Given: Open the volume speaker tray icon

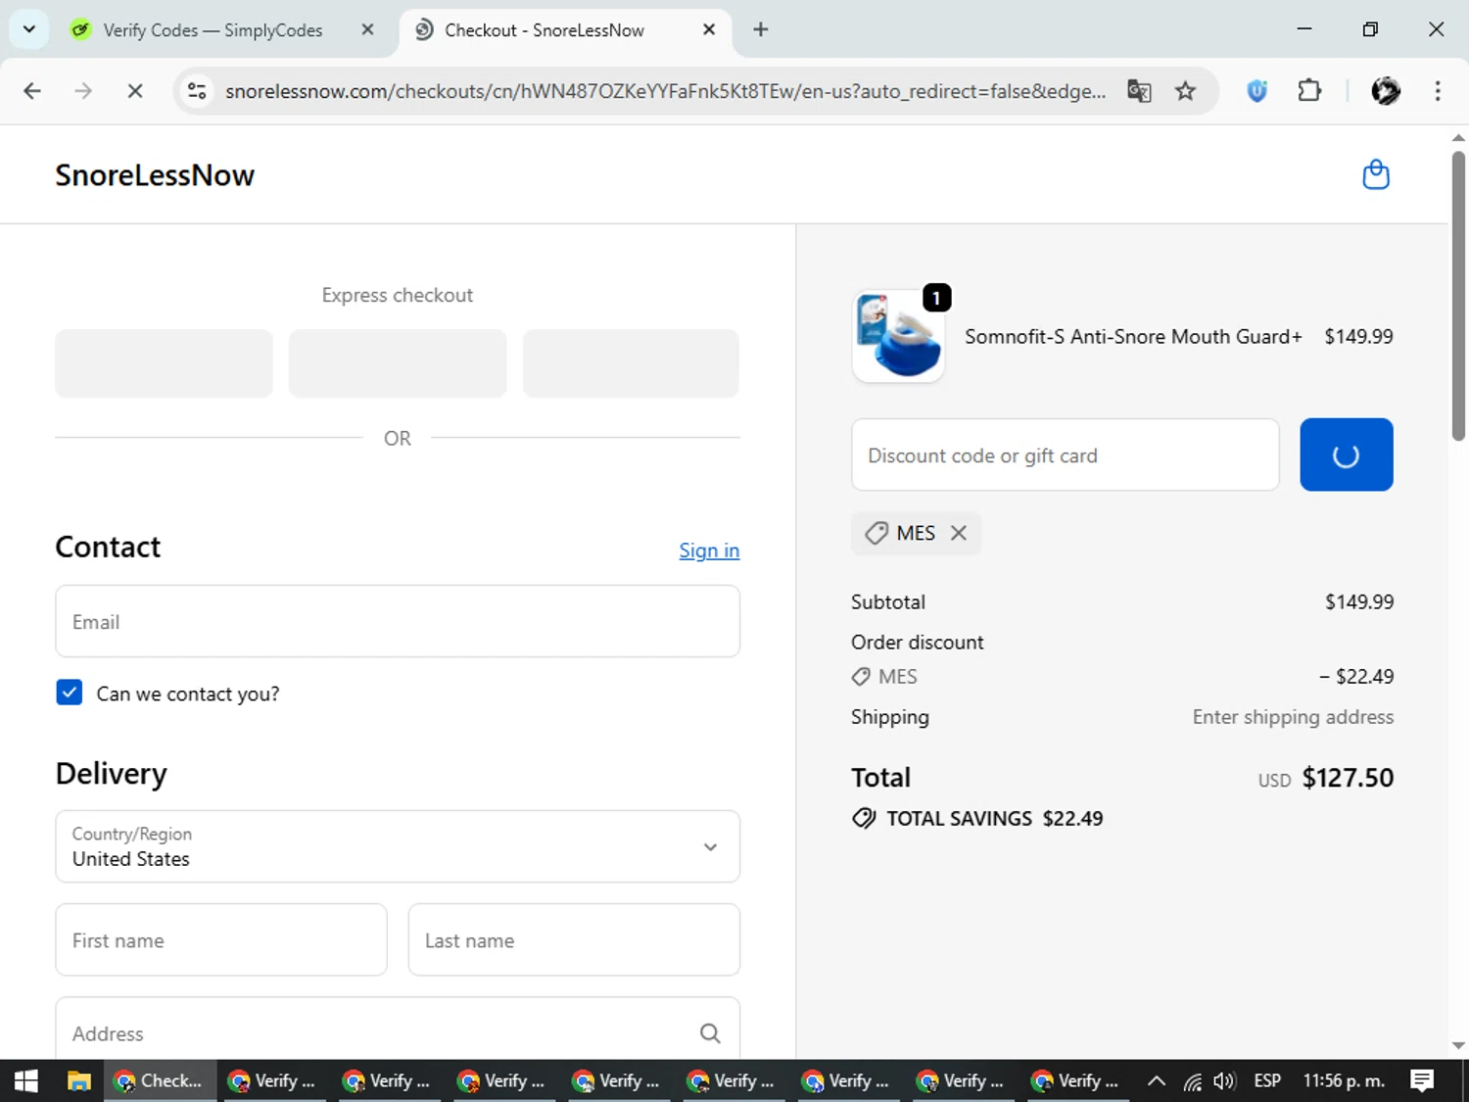Looking at the screenshot, I should point(1224,1080).
